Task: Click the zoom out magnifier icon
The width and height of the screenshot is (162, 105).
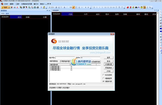Action: (32, 7)
